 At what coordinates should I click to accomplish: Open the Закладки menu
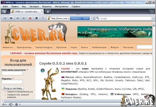tap(34, 7)
